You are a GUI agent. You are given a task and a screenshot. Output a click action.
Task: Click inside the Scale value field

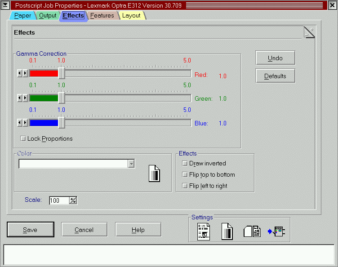59,200
